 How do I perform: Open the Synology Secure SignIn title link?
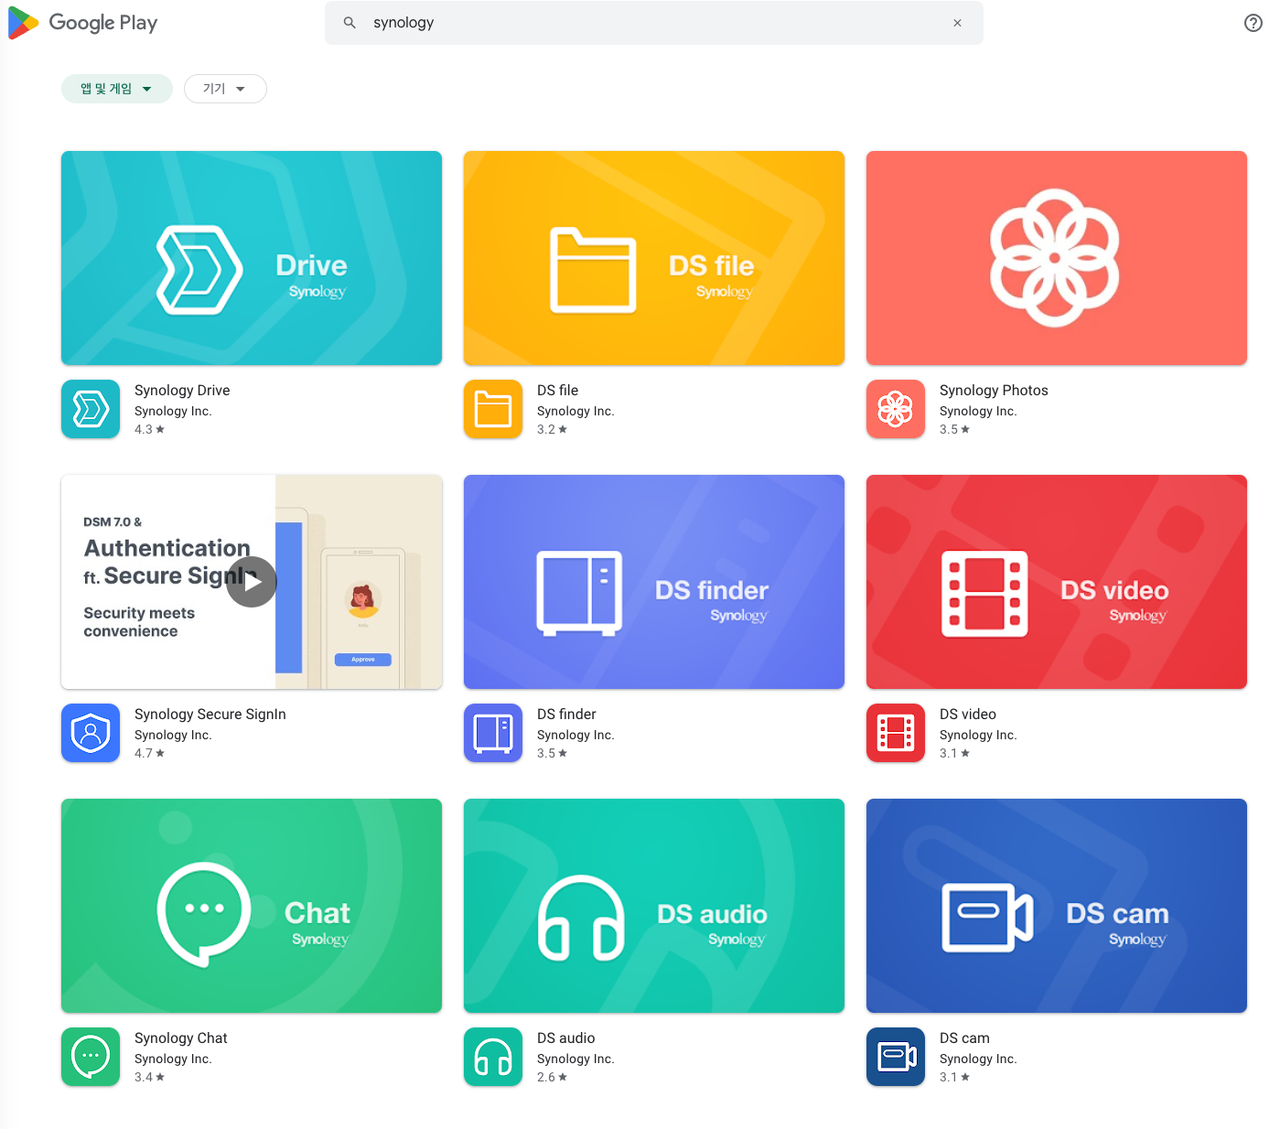click(210, 715)
